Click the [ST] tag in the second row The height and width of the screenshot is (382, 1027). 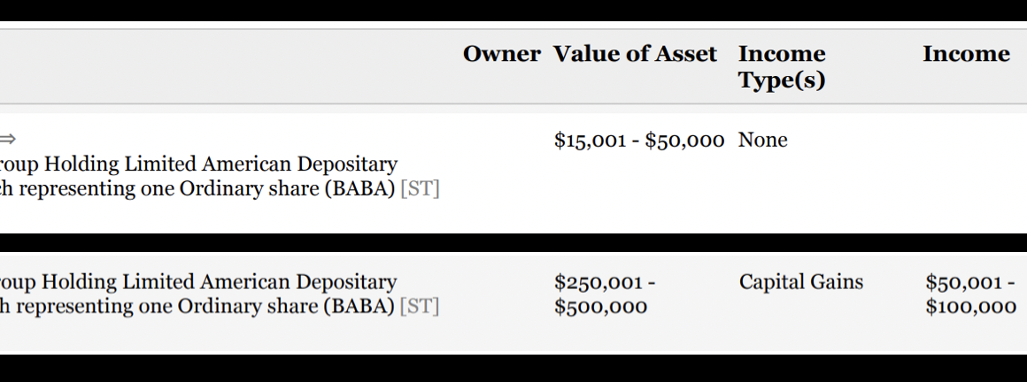(x=420, y=307)
